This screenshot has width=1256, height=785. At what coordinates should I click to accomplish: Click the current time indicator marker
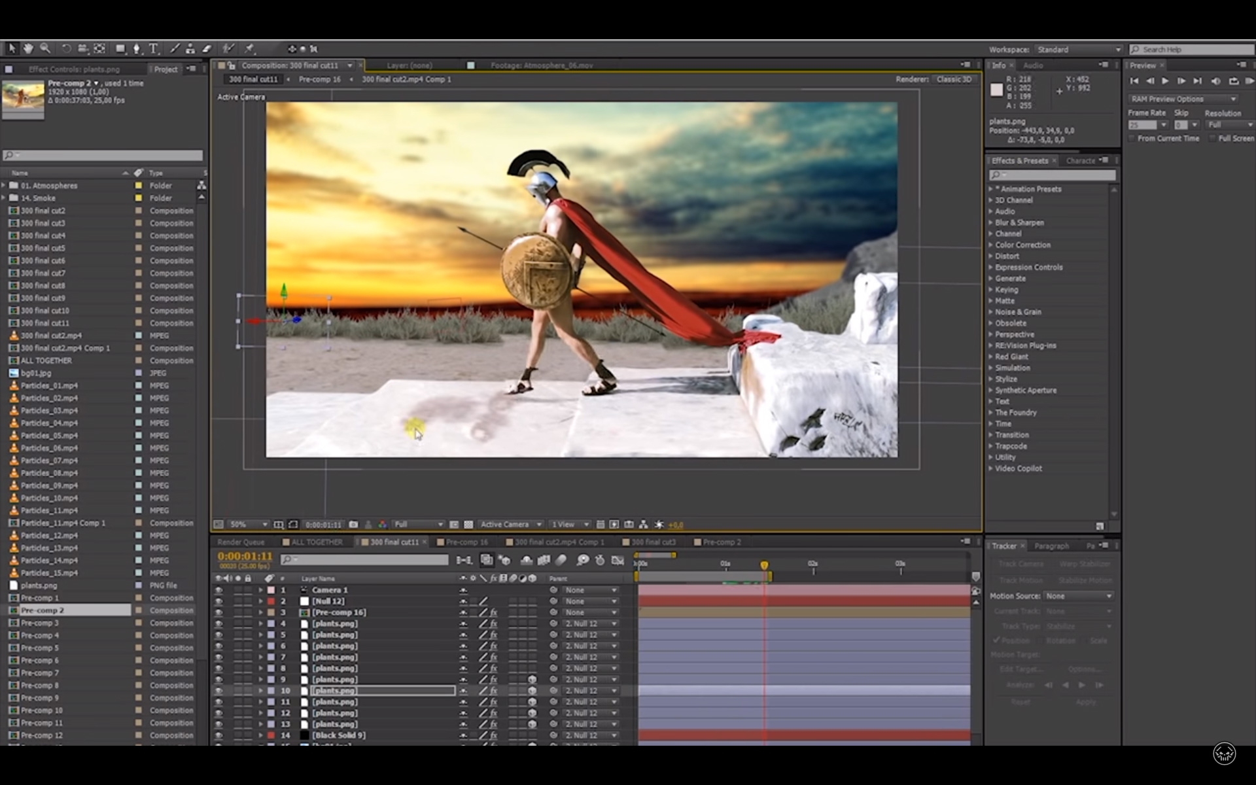764,565
